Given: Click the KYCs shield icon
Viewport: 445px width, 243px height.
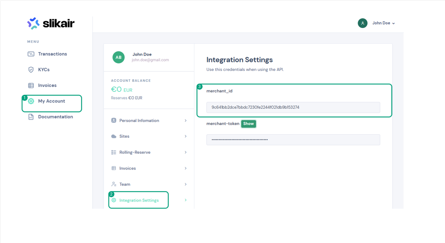Looking at the screenshot, I should click(x=32, y=69).
